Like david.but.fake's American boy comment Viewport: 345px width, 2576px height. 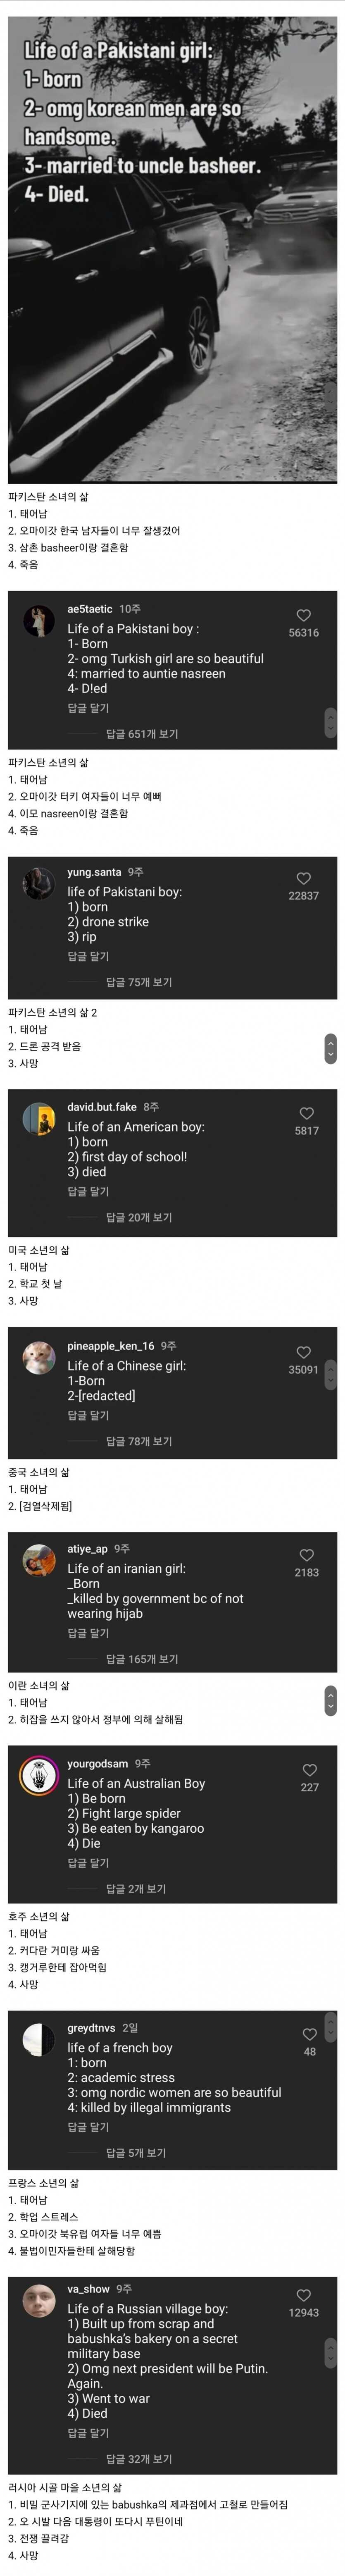307,1113
